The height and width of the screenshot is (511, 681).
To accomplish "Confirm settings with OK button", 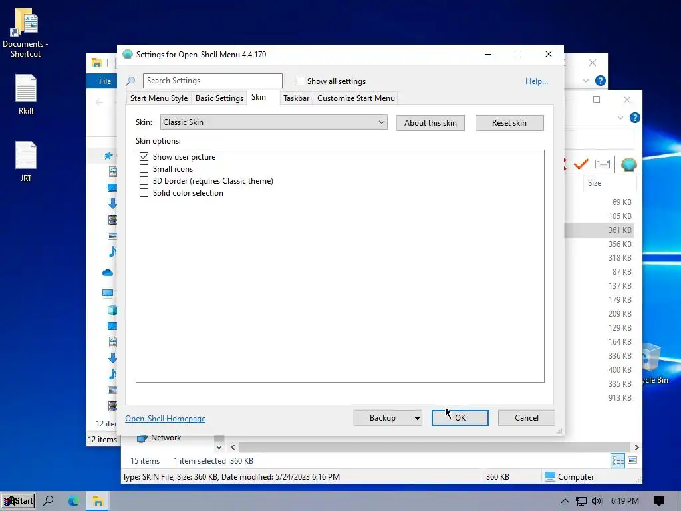I will [x=460, y=418].
